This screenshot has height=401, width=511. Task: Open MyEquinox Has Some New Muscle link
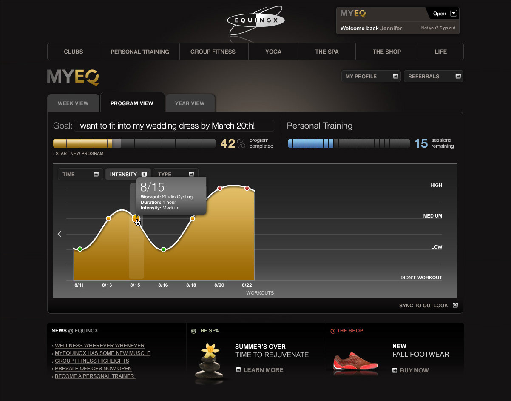click(x=102, y=353)
